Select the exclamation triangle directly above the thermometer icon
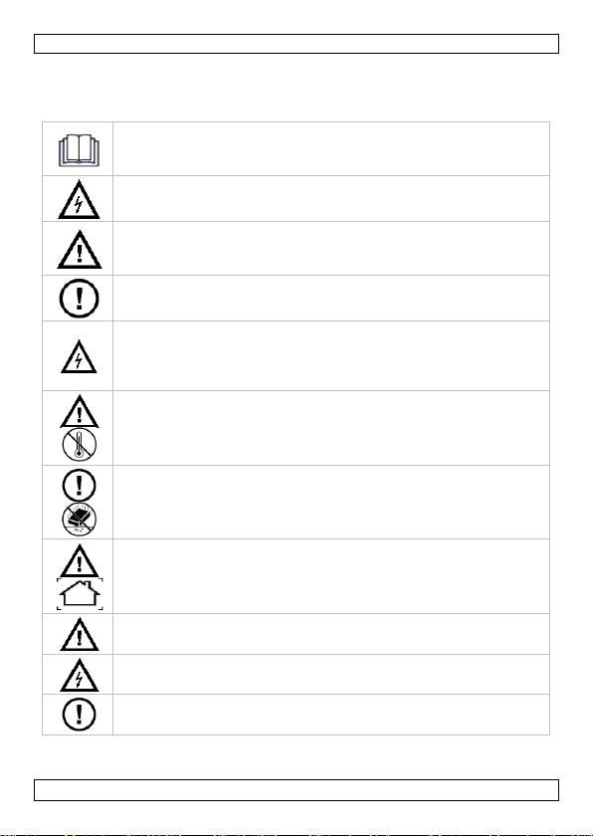593x836 pixels. tap(80, 411)
